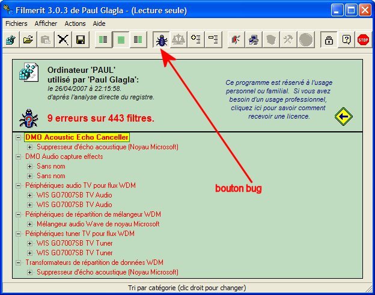Select Périphériques audio TV pour flux WDM label

tap(81, 185)
